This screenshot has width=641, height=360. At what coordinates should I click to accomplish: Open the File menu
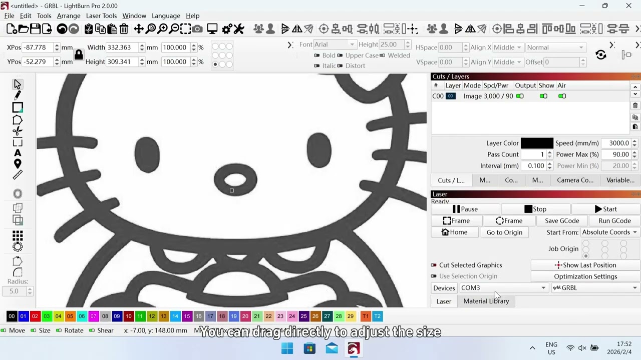pyautogui.click(x=9, y=15)
